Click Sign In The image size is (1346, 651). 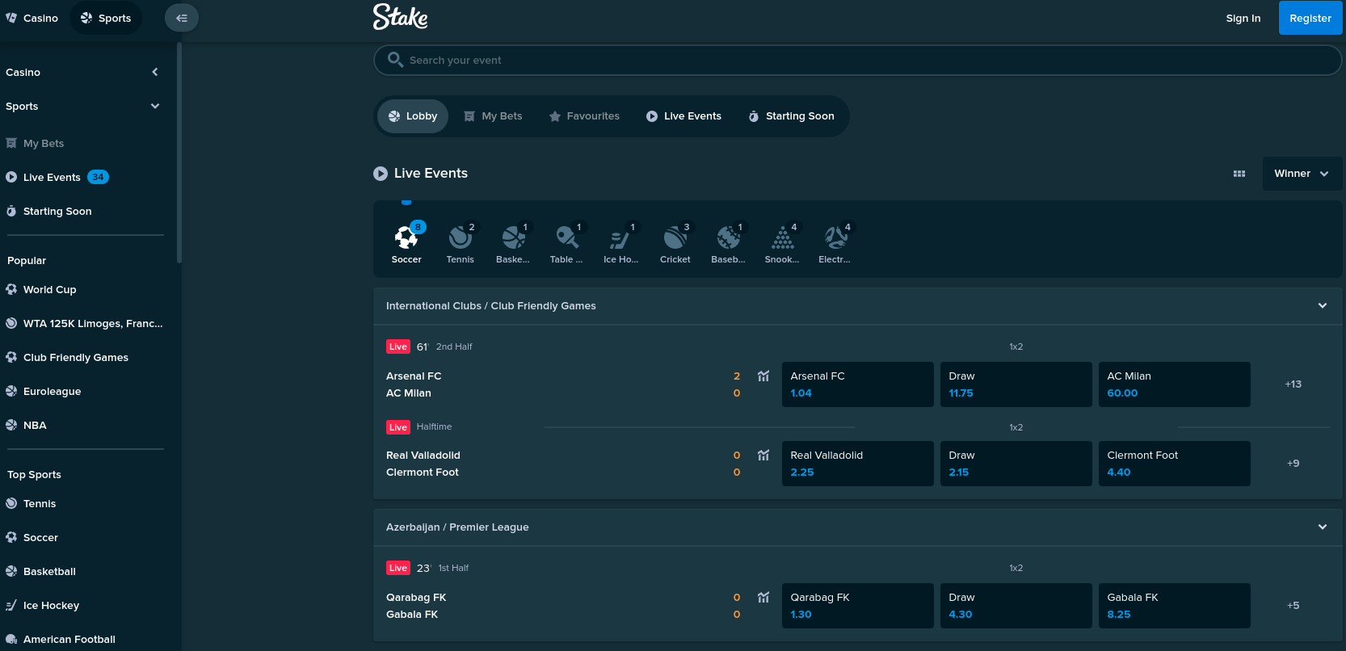coord(1243,18)
